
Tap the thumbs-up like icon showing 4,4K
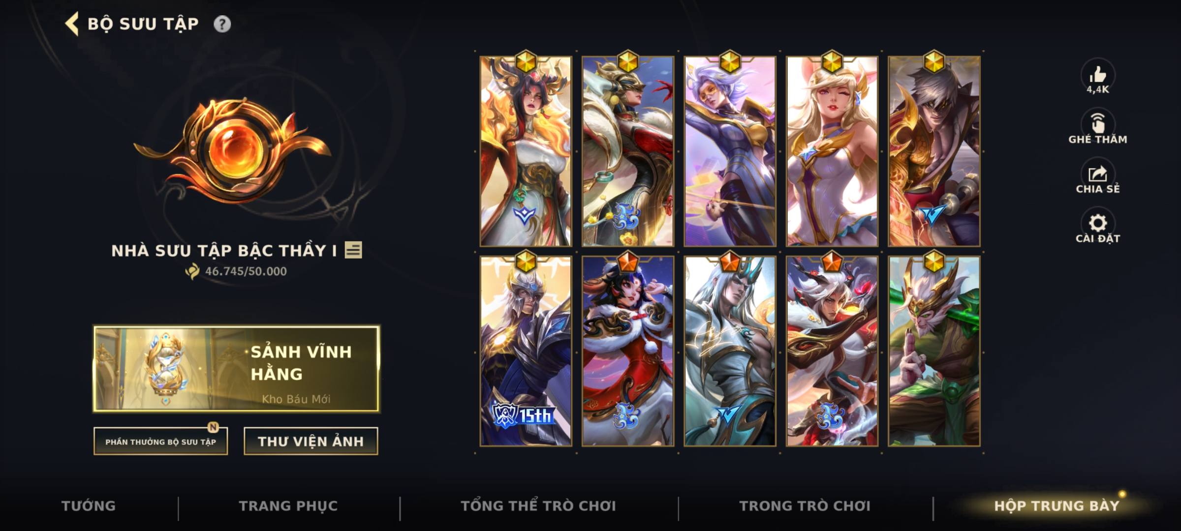[x=1097, y=75]
